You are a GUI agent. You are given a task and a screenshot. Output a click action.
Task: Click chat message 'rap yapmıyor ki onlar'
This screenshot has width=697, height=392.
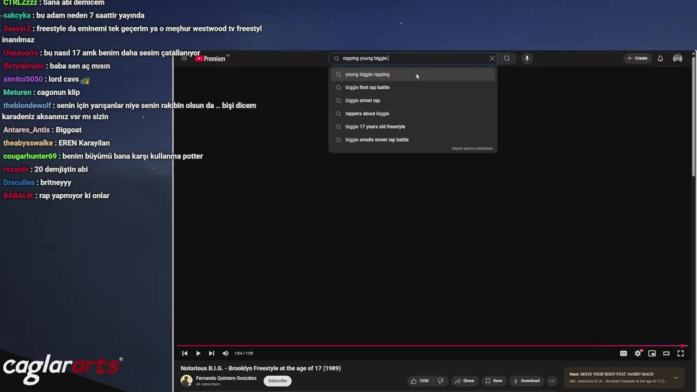(75, 195)
